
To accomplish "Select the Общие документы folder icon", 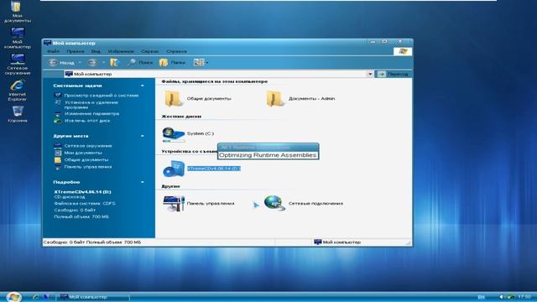I will tap(173, 99).
